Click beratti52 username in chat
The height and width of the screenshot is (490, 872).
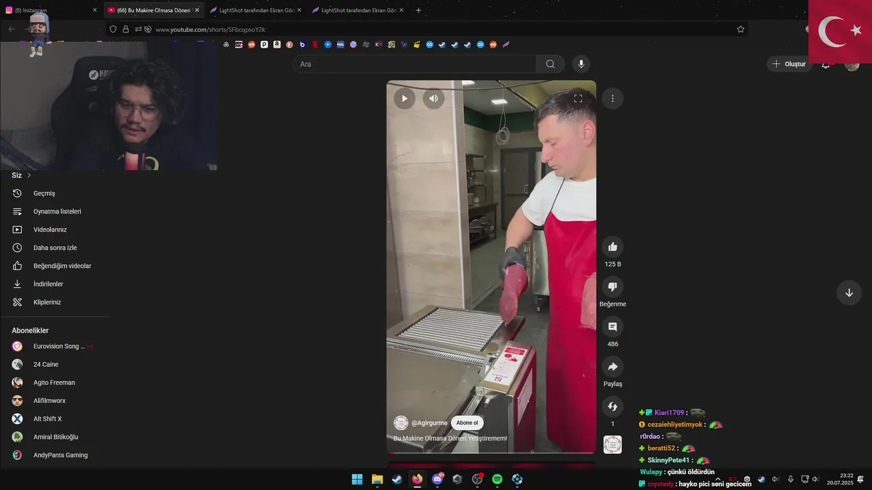click(x=661, y=448)
